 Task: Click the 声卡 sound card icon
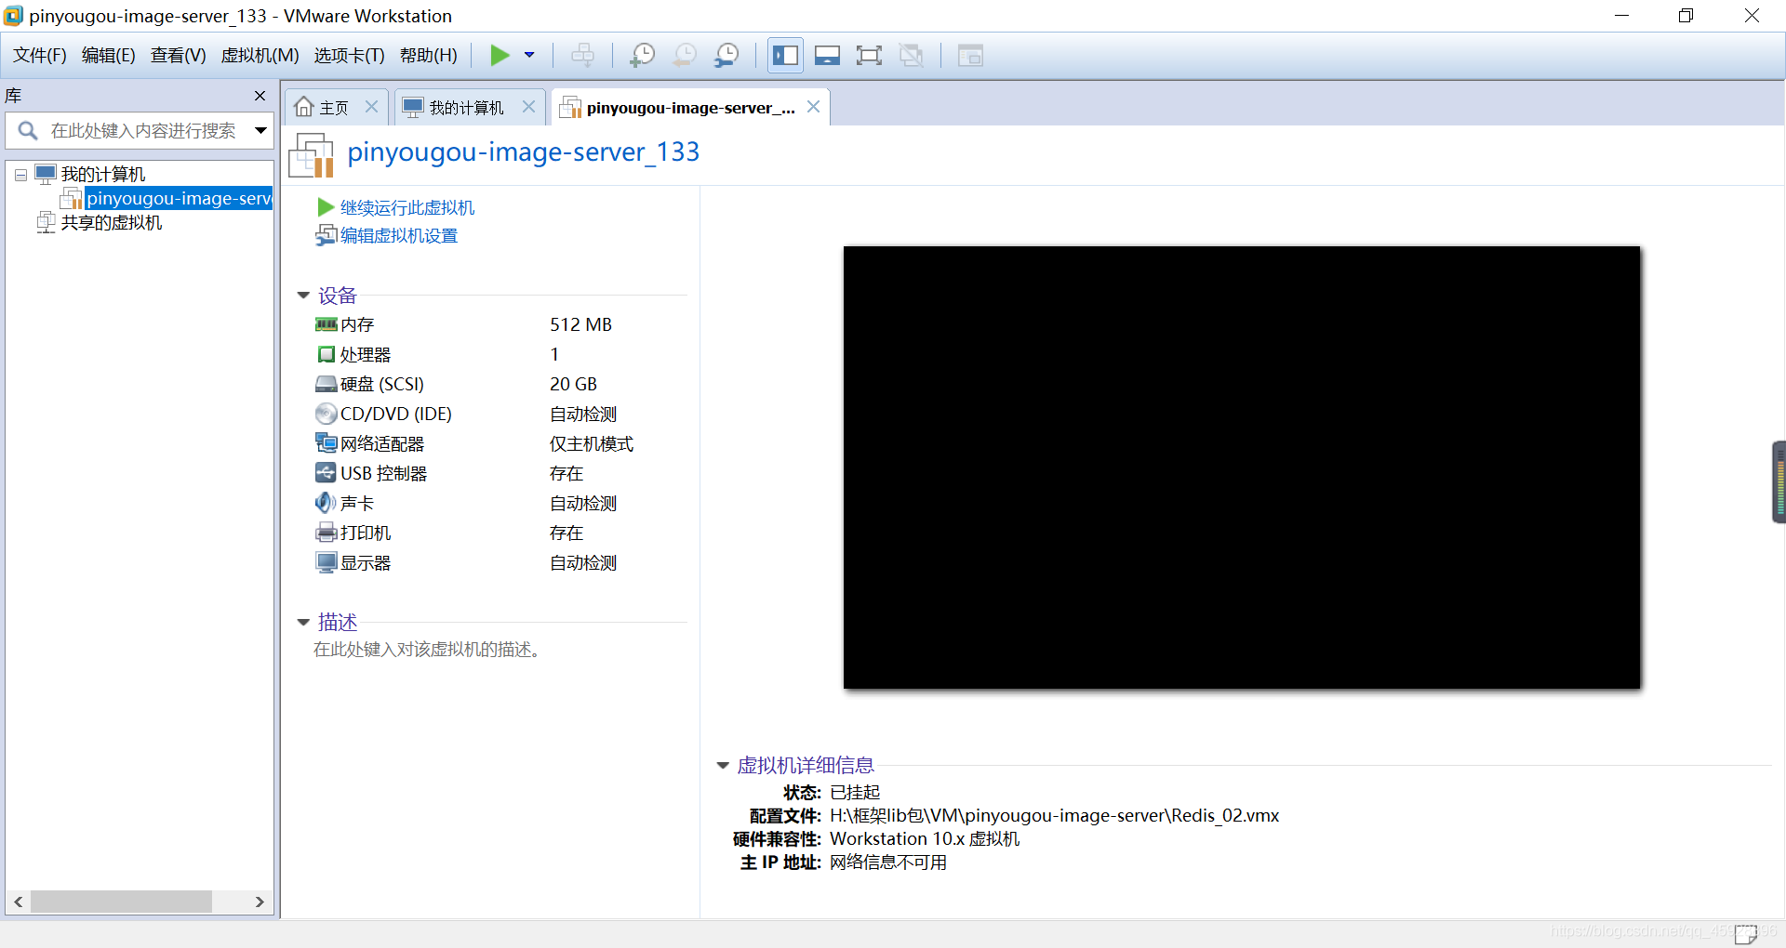[x=326, y=503]
